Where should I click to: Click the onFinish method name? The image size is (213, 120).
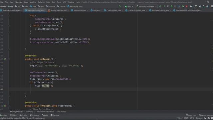tap(45, 106)
